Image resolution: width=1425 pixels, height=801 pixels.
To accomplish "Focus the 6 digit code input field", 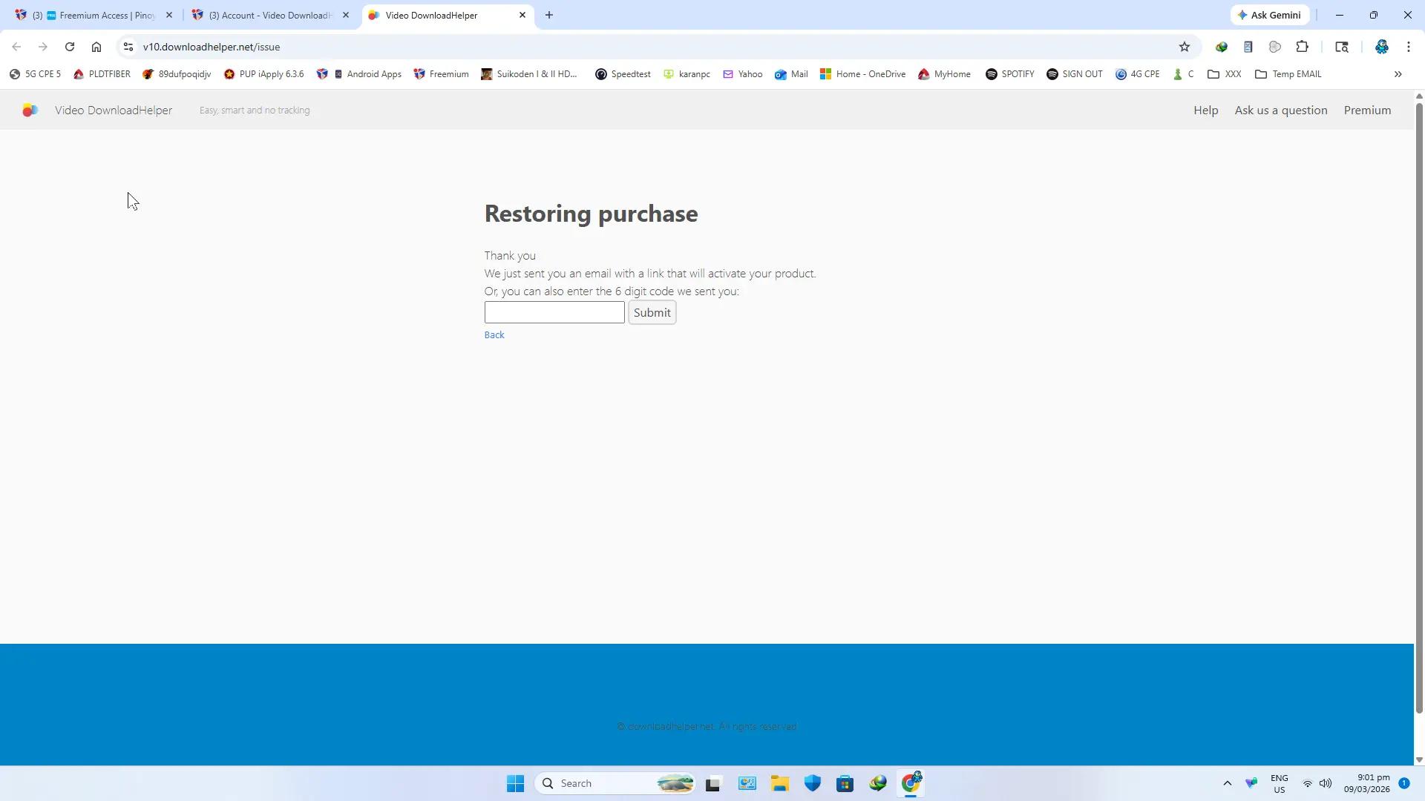I will click(554, 312).
